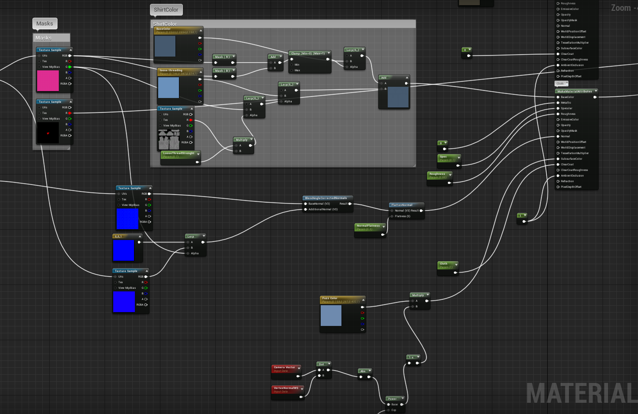The width and height of the screenshot is (638, 414).
Task: Expand the Clamp (Min=0) (Max=1) node arrow
Action: tap(329, 53)
